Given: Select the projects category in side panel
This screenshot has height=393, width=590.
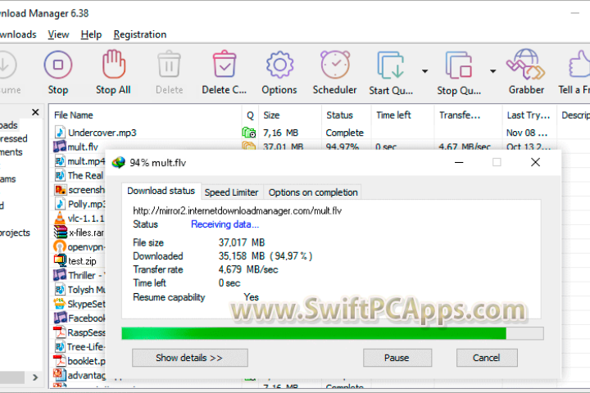Looking at the screenshot, I should pyautogui.click(x=15, y=233).
